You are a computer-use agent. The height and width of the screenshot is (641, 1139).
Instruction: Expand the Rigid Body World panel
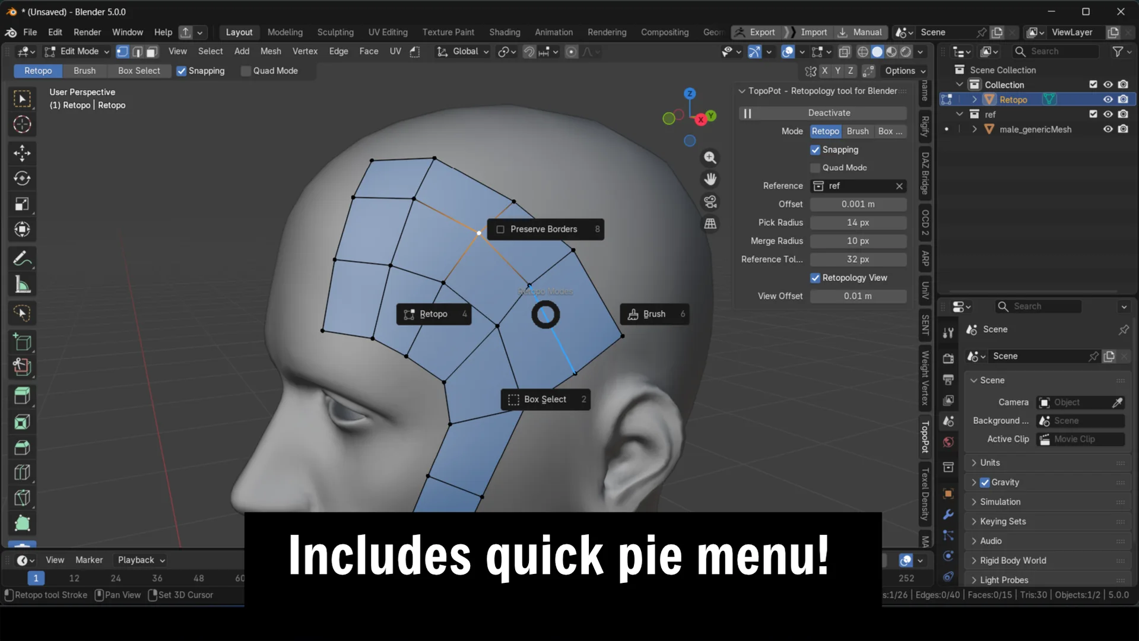pos(1013,561)
